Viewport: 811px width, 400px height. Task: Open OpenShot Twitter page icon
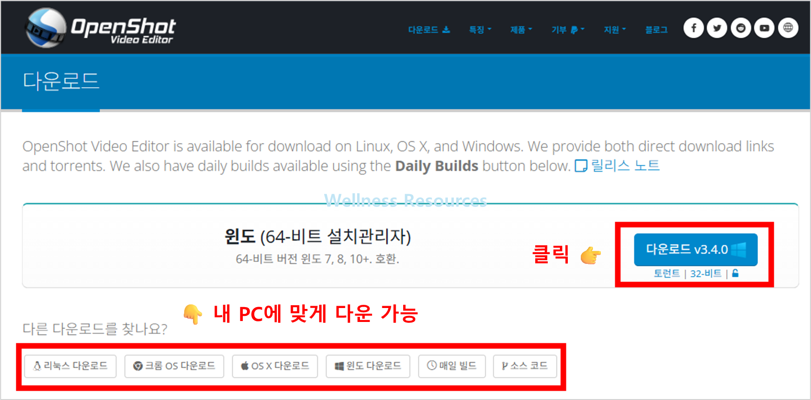(x=717, y=28)
